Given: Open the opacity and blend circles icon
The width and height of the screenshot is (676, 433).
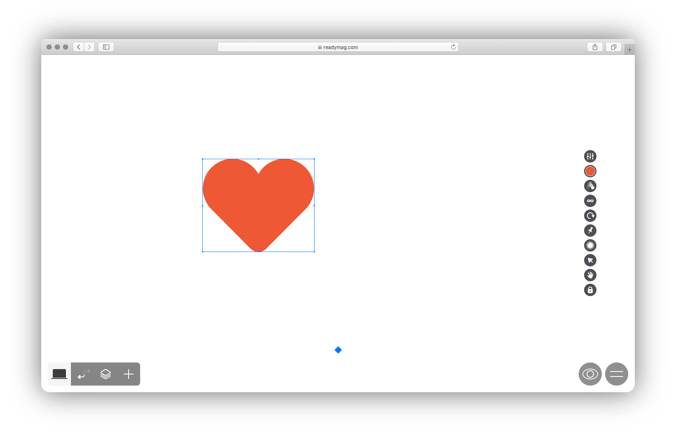Looking at the screenshot, I should coord(590,186).
